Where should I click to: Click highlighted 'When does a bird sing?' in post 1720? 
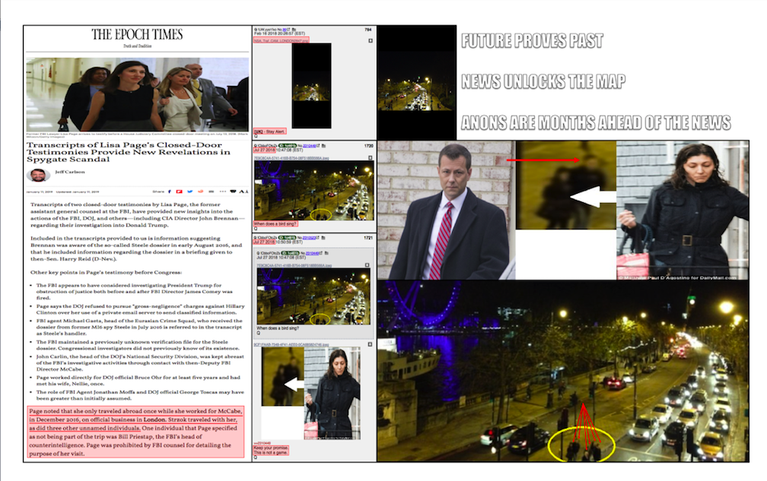[275, 223]
